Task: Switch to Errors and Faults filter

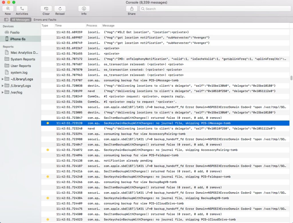Action: click(x=45, y=20)
